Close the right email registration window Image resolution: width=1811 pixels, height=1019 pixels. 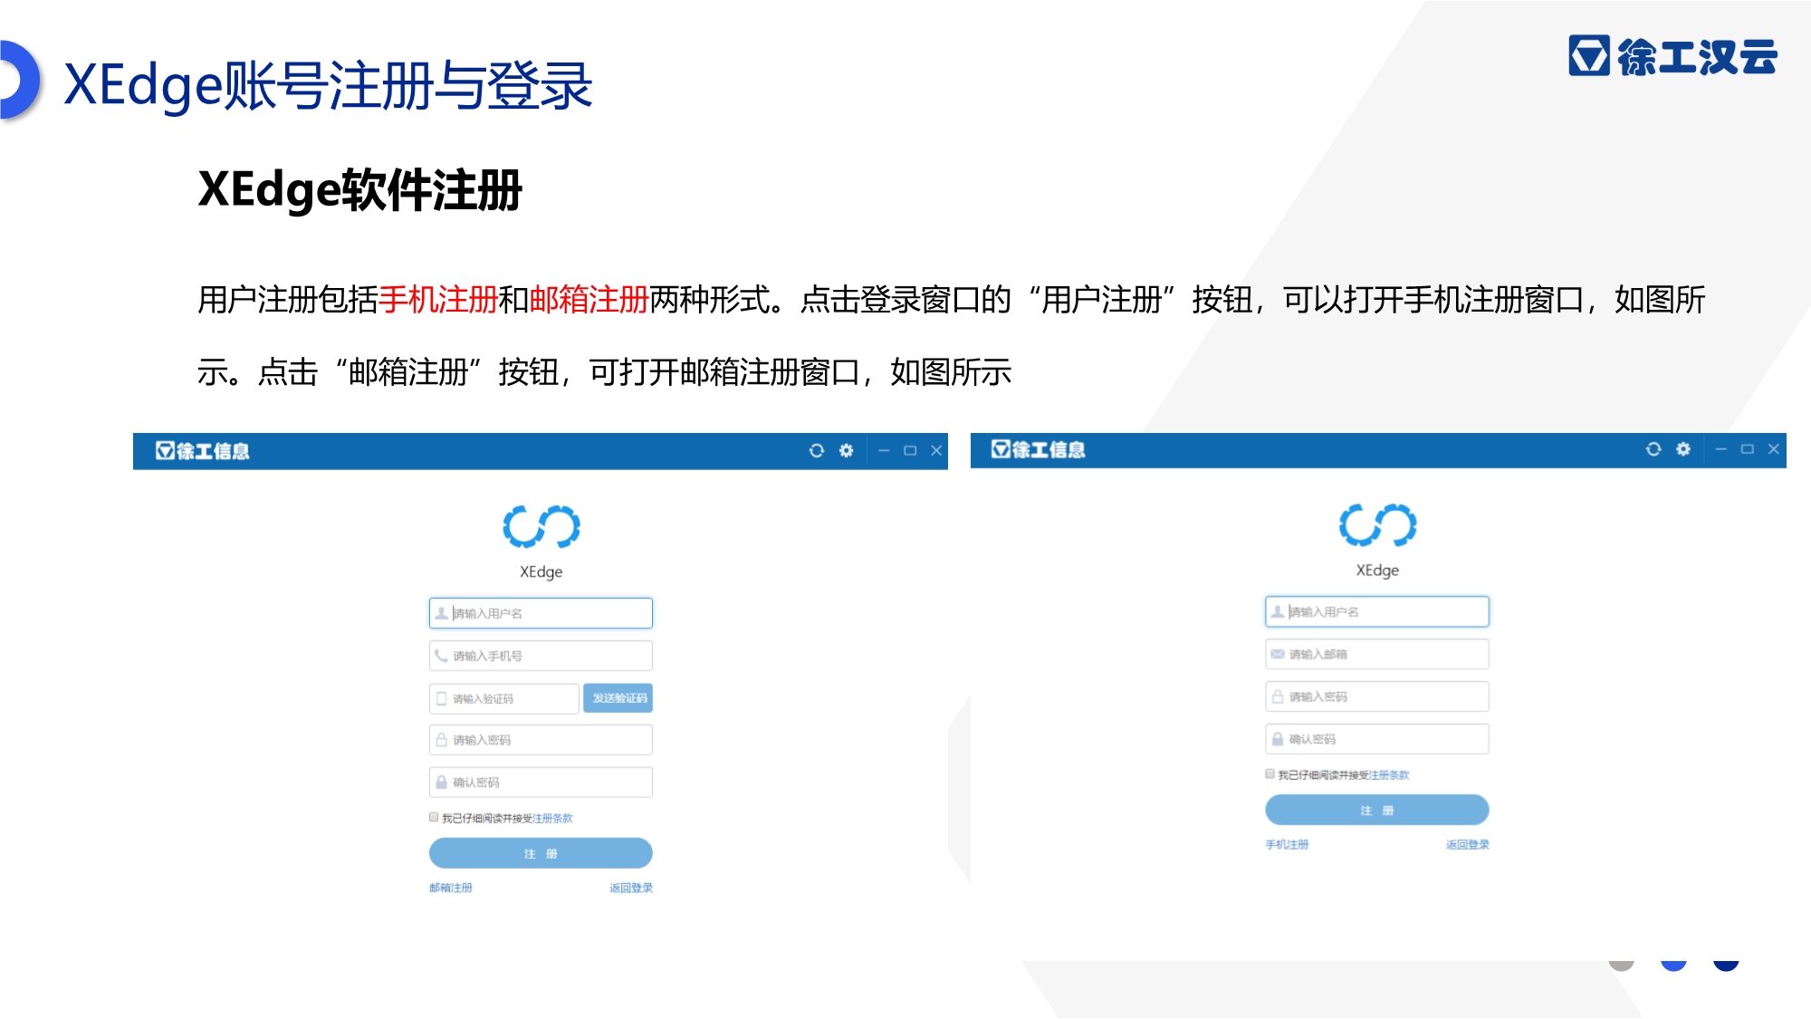[1773, 449]
